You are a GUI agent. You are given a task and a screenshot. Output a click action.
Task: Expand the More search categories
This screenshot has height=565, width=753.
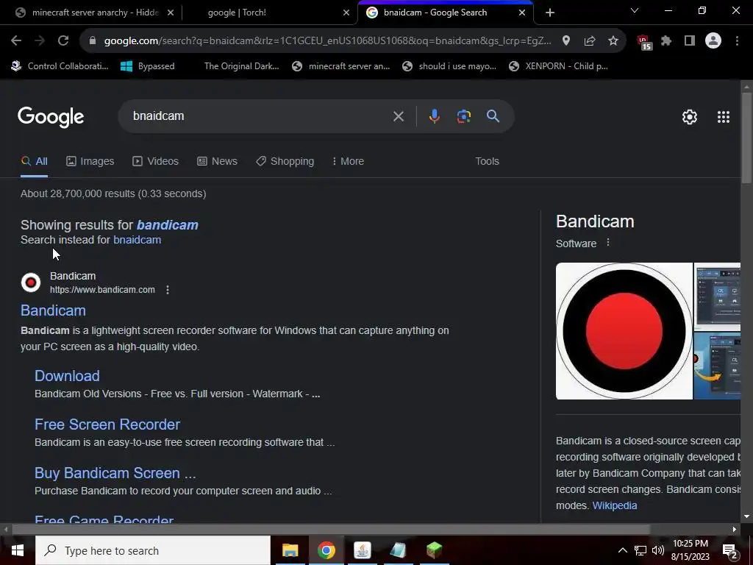point(348,161)
